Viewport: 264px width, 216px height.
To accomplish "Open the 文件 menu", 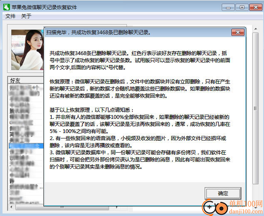I will (x=10, y=16).
